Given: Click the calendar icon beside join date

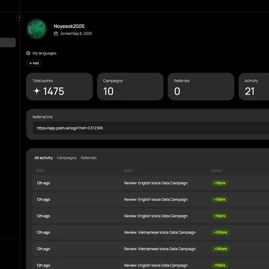Looking at the screenshot, I should tap(56, 33).
